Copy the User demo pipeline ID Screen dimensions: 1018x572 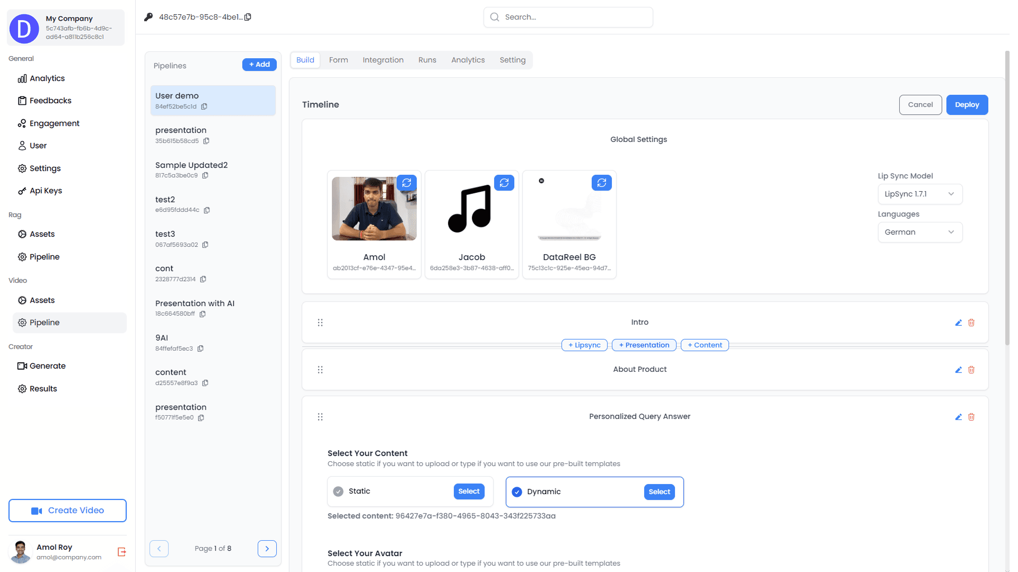coord(204,106)
